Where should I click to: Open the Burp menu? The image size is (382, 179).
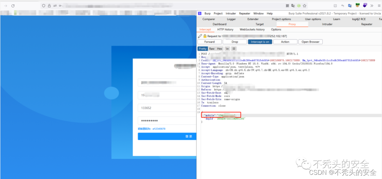pyautogui.click(x=208, y=14)
